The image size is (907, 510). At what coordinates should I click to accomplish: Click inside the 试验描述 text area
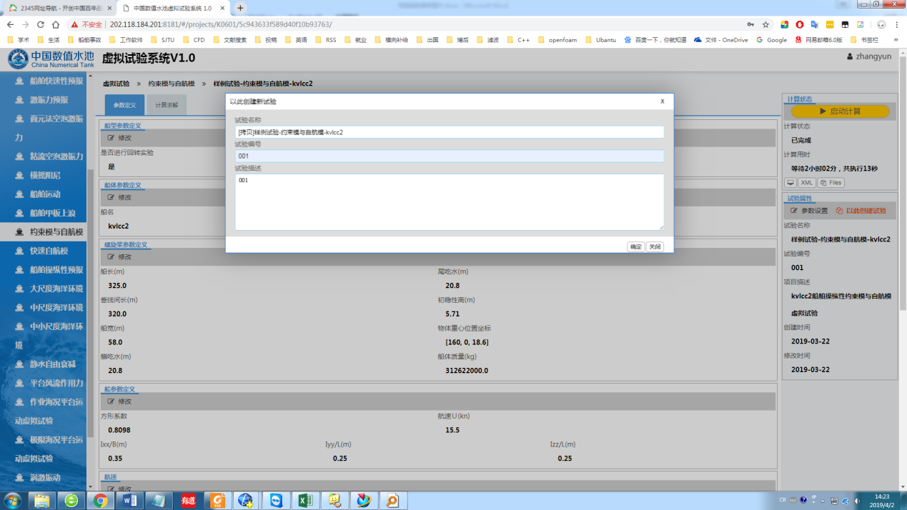(x=449, y=202)
